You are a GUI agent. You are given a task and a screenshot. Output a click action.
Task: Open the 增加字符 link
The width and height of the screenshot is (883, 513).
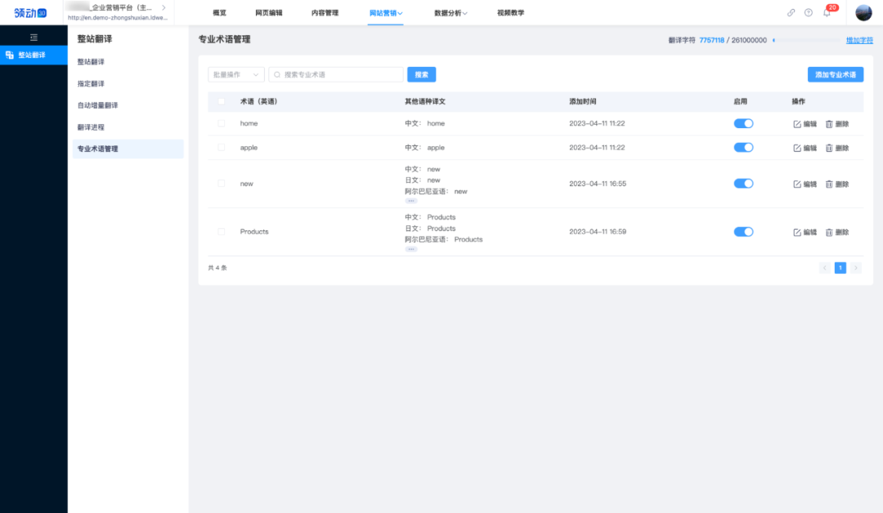coord(859,38)
